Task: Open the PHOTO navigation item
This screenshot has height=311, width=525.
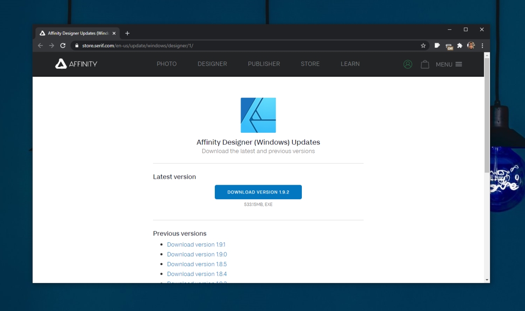Action: 167,64
